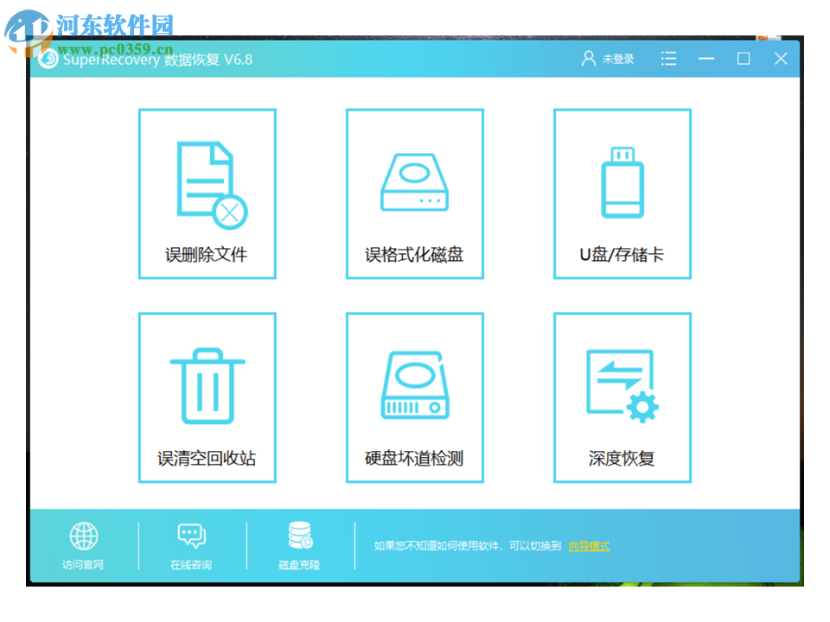Switch to 向导模式 wizard mode
The width and height of the screenshot is (830, 622).
point(591,546)
